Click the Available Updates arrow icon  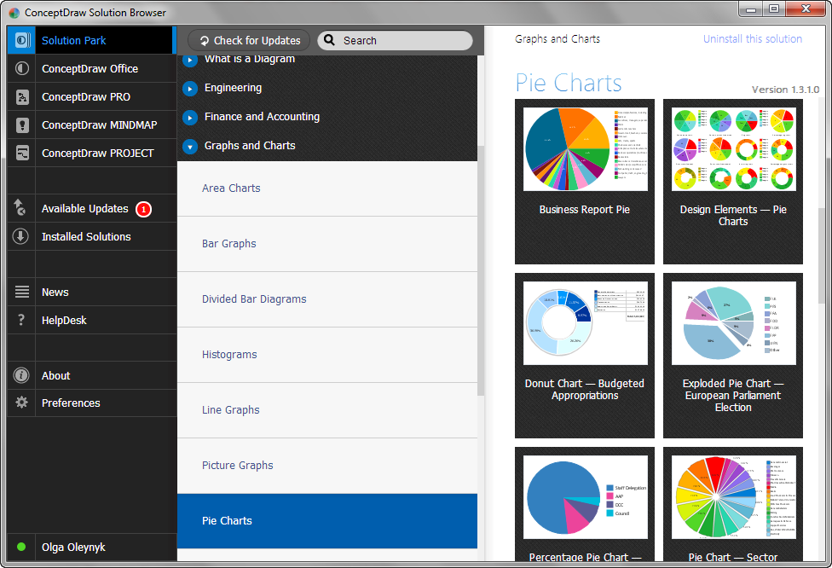pyautogui.click(x=20, y=207)
